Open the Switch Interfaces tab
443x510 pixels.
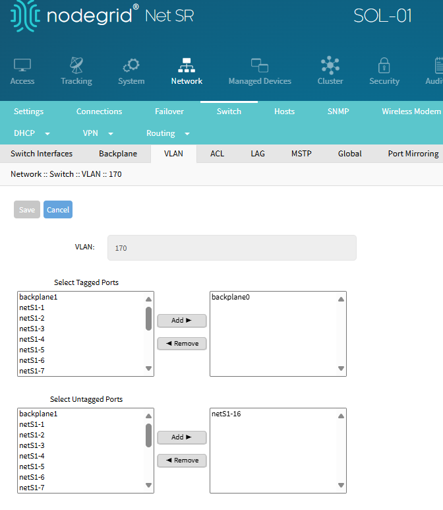42,154
